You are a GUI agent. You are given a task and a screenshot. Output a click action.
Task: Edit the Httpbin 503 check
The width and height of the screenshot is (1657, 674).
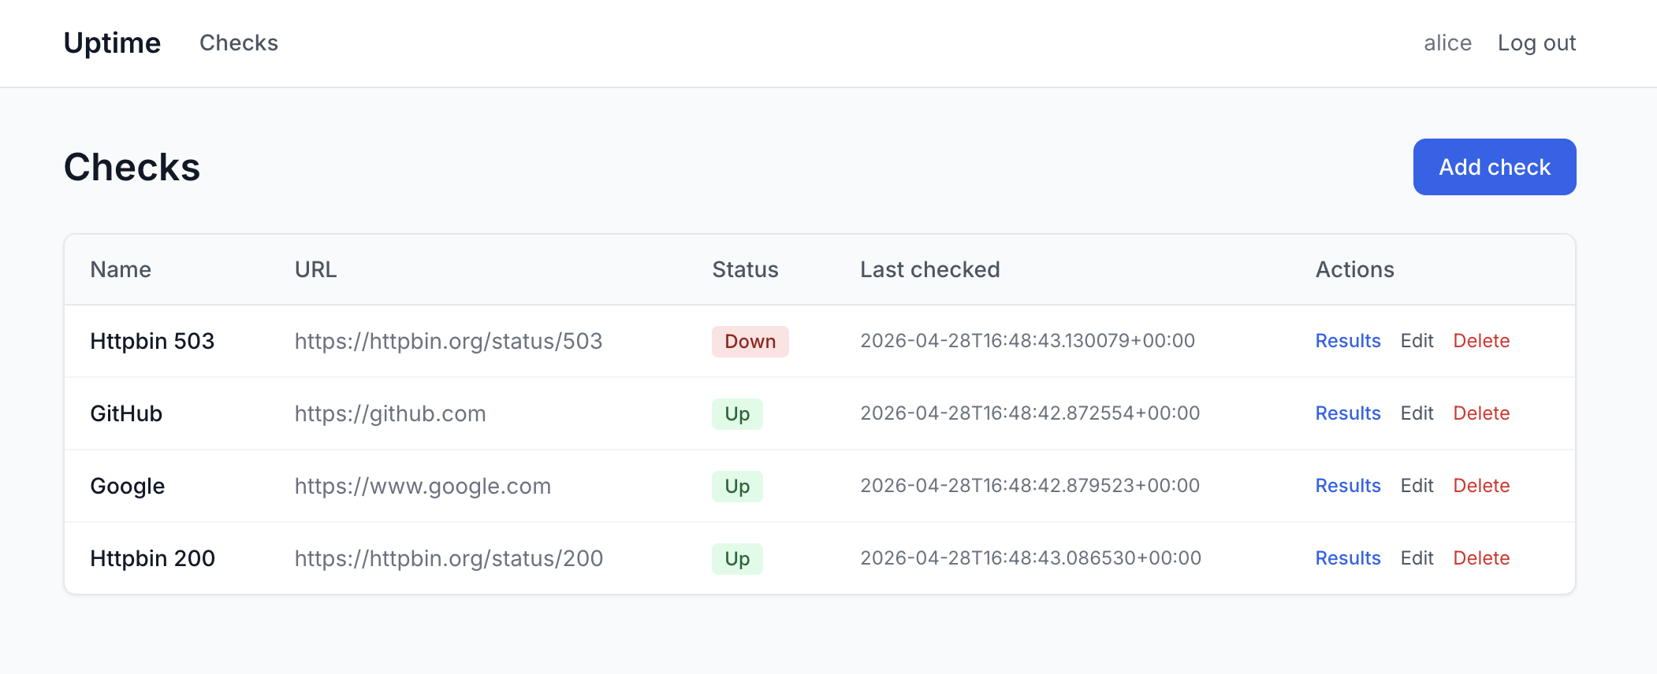[1416, 341]
